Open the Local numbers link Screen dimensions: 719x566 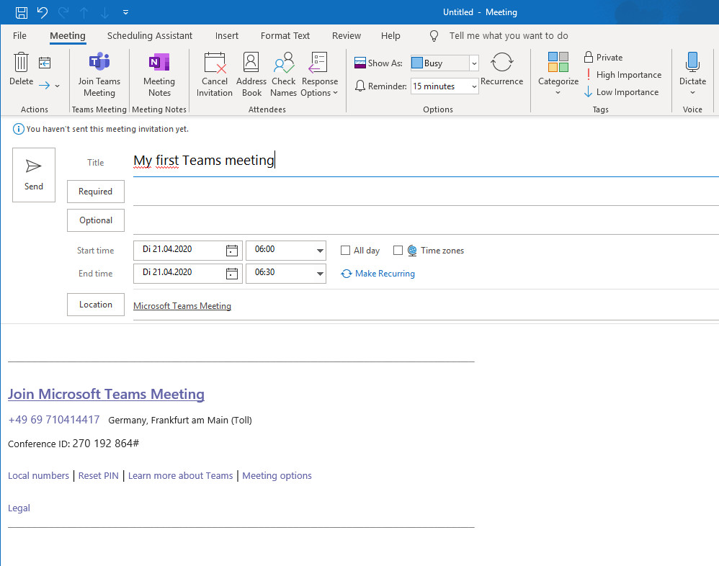pyautogui.click(x=38, y=476)
